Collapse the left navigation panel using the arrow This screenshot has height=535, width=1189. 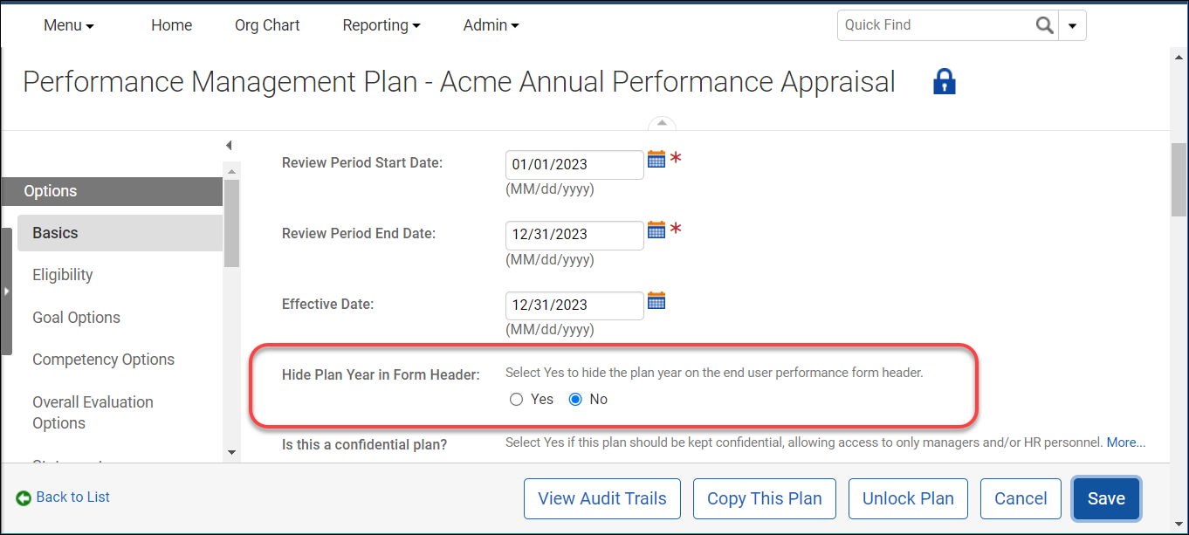[x=229, y=145]
